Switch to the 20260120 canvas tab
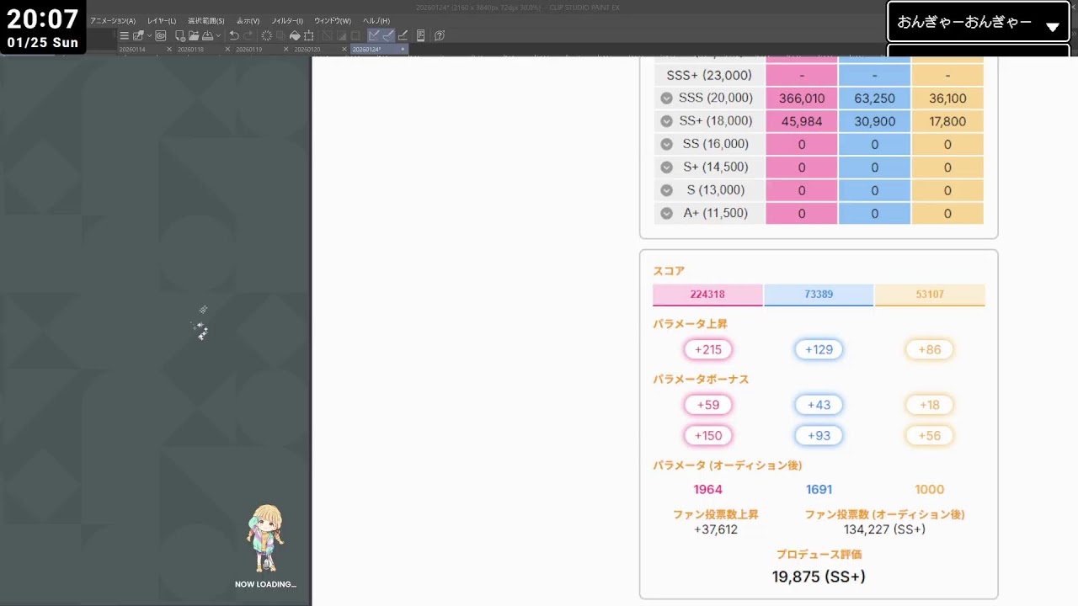 307,50
